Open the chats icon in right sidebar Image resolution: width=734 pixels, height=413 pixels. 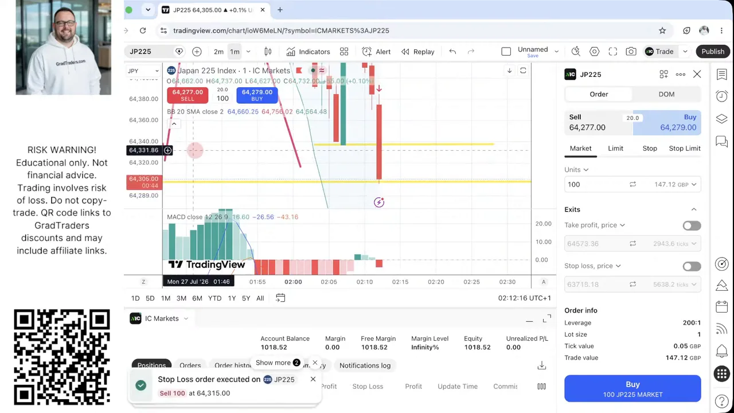721,141
